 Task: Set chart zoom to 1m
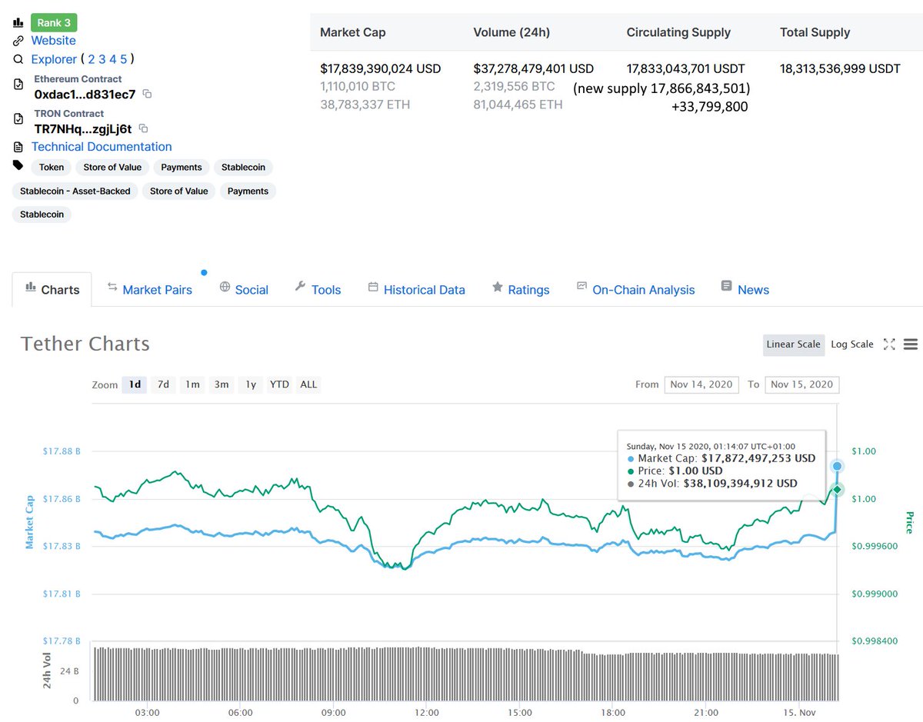pyautogui.click(x=192, y=384)
